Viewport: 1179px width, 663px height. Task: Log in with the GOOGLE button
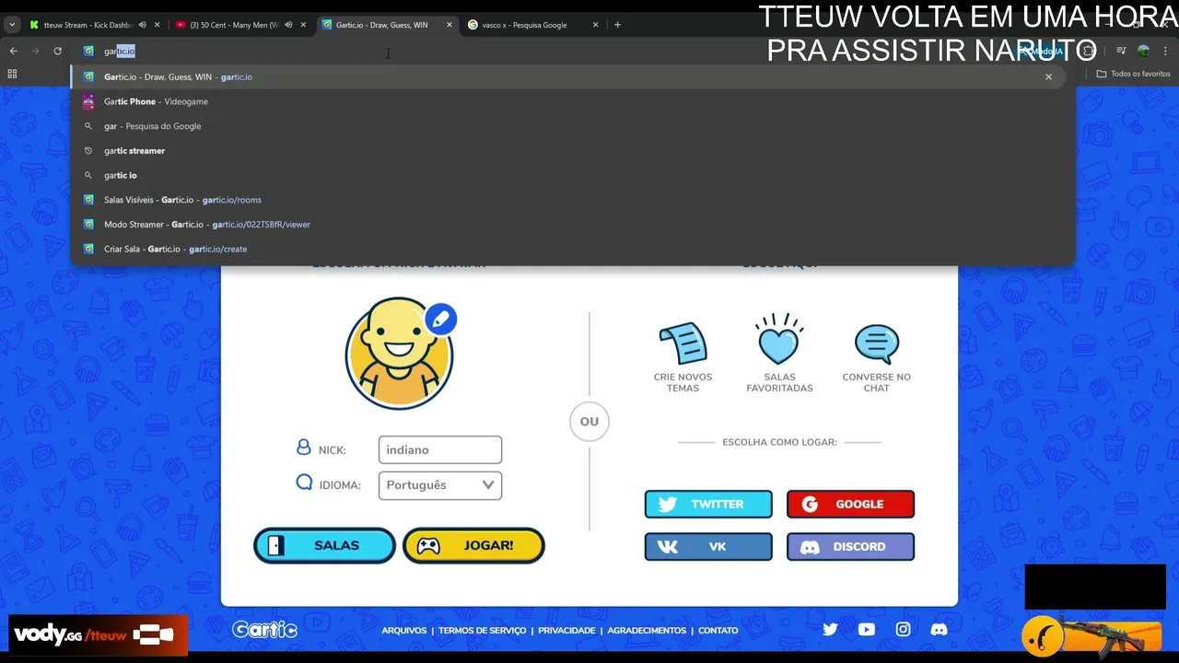[850, 504]
